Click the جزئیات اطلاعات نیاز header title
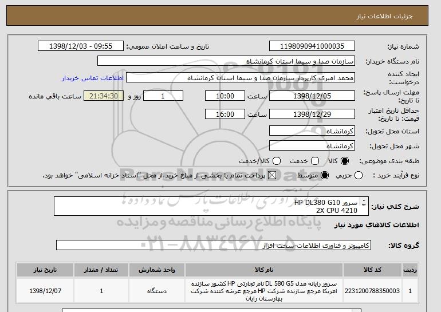The image size is (441, 312). pos(384,16)
